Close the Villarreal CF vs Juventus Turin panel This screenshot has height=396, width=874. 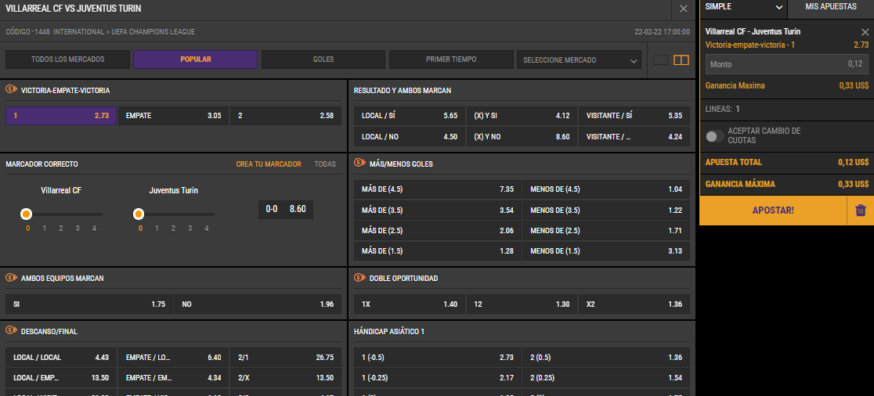[x=684, y=9]
